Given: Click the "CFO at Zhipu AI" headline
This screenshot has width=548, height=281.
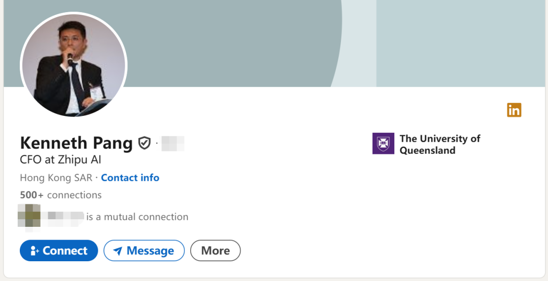Looking at the screenshot, I should pyautogui.click(x=60, y=160).
